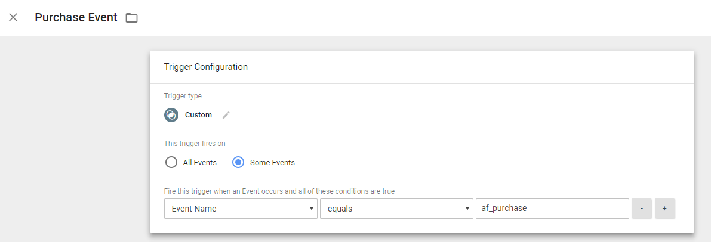Open the equals operator dropdown
This screenshot has height=242, width=711.
coord(396,209)
